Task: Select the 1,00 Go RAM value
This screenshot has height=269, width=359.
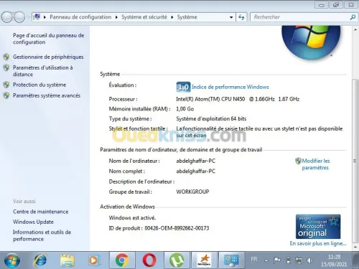Action: (185, 109)
